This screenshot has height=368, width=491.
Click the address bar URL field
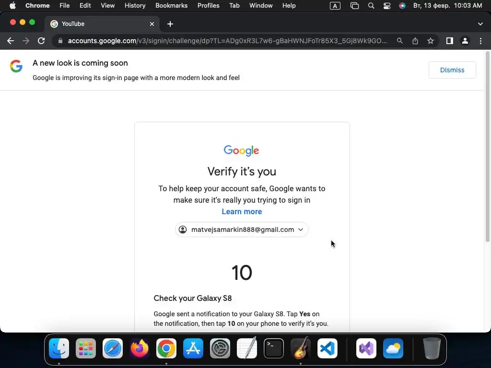point(227,41)
